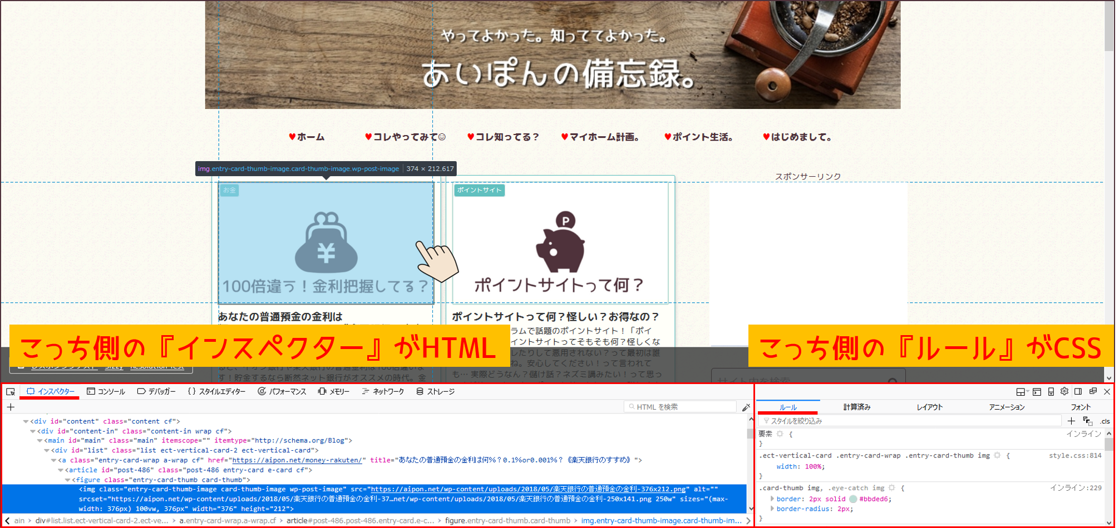The image size is (1119, 528).
Task: Select the div#list breadcrumb
Action: tap(102, 521)
